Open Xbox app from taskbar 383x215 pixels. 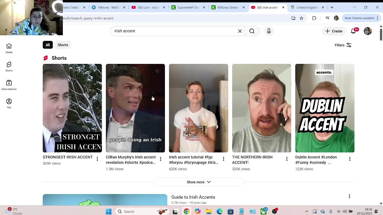(264, 211)
